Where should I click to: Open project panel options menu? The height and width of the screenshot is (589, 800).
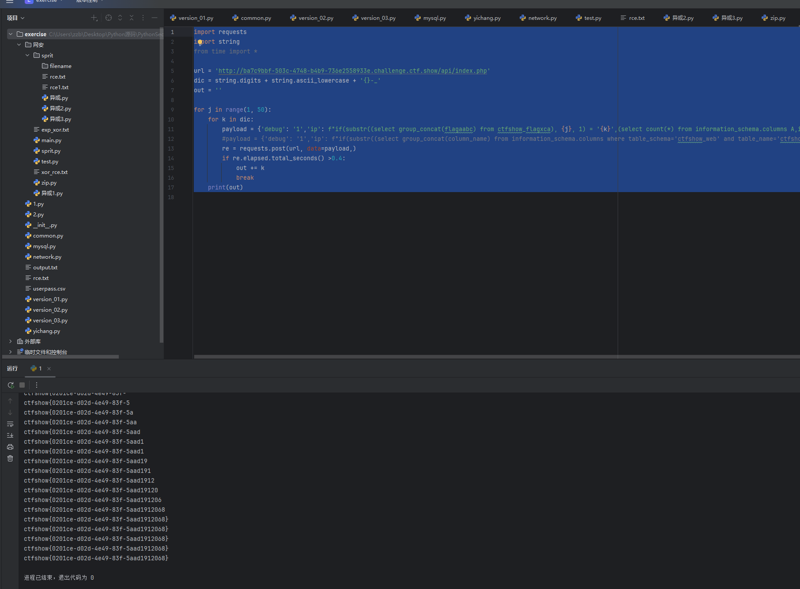pos(143,18)
